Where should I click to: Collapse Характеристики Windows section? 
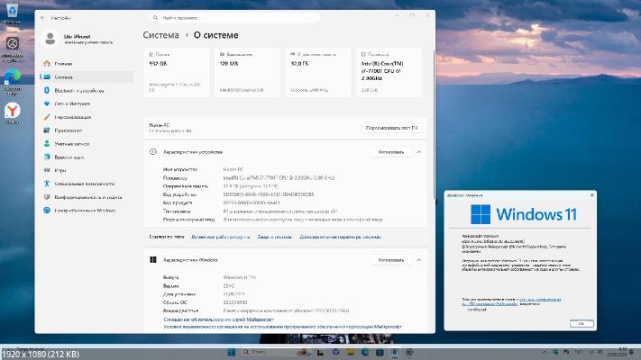419,260
